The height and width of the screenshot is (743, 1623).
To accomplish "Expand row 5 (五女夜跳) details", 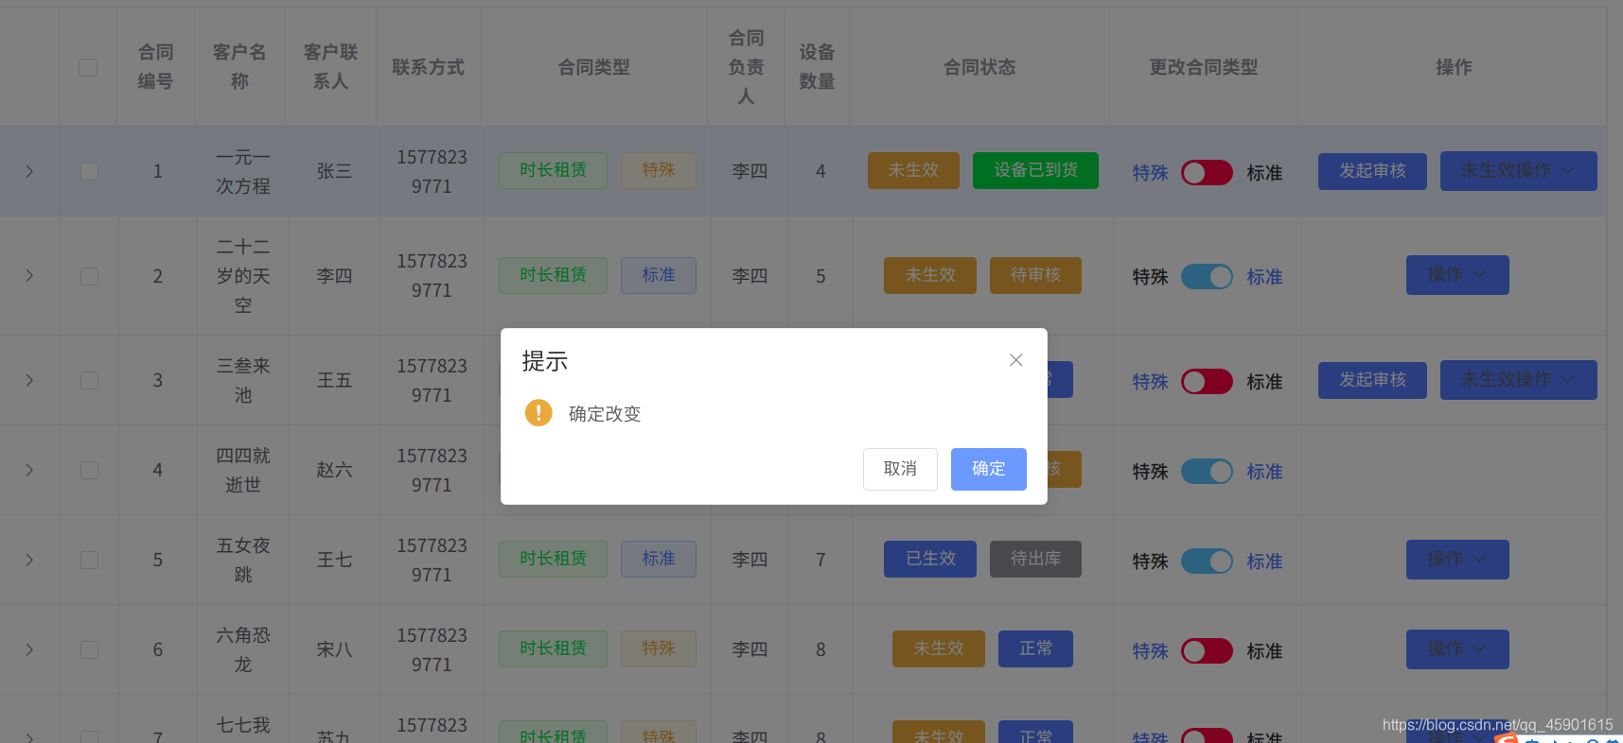I will point(29,560).
